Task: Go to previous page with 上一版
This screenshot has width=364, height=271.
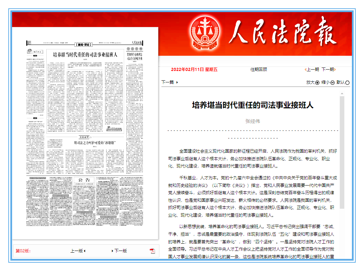Action: [x=78, y=251]
